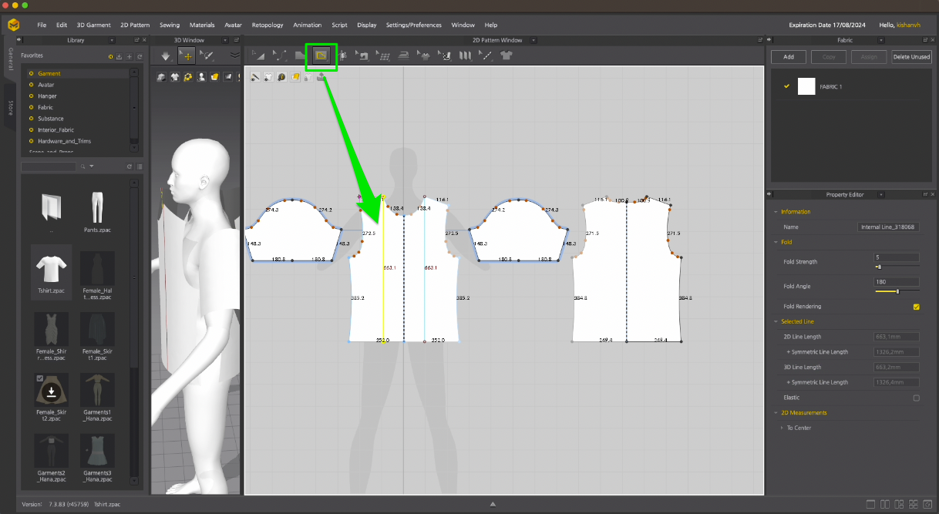Refresh the library file browser
939x514 pixels.
(130, 166)
